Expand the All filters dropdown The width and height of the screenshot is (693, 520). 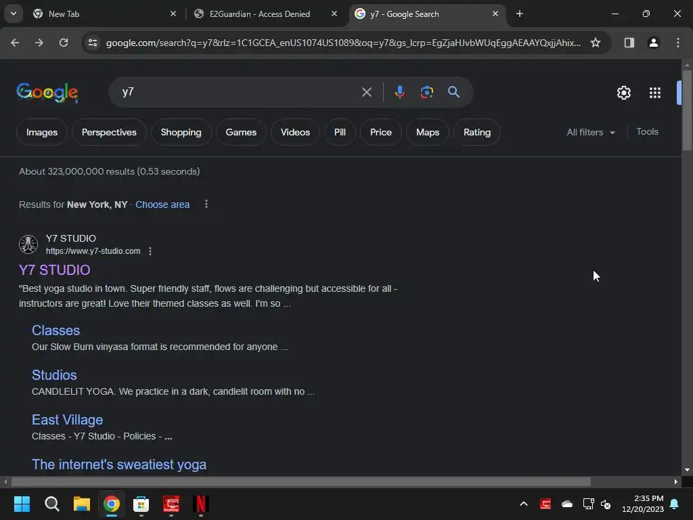591,132
